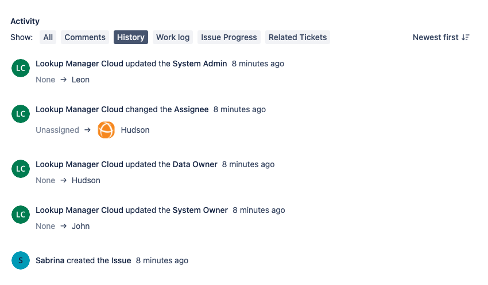Open the Work log tab

click(x=173, y=37)
